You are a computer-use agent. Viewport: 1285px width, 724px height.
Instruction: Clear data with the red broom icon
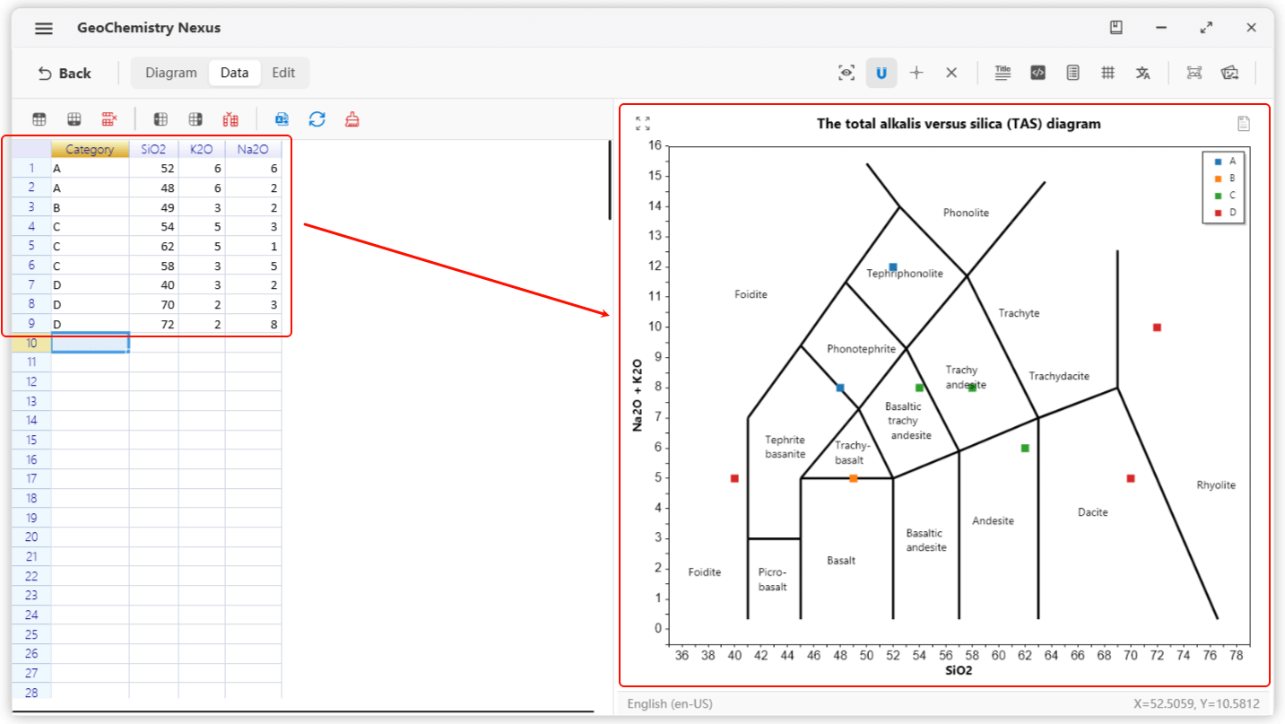(352, 119)
